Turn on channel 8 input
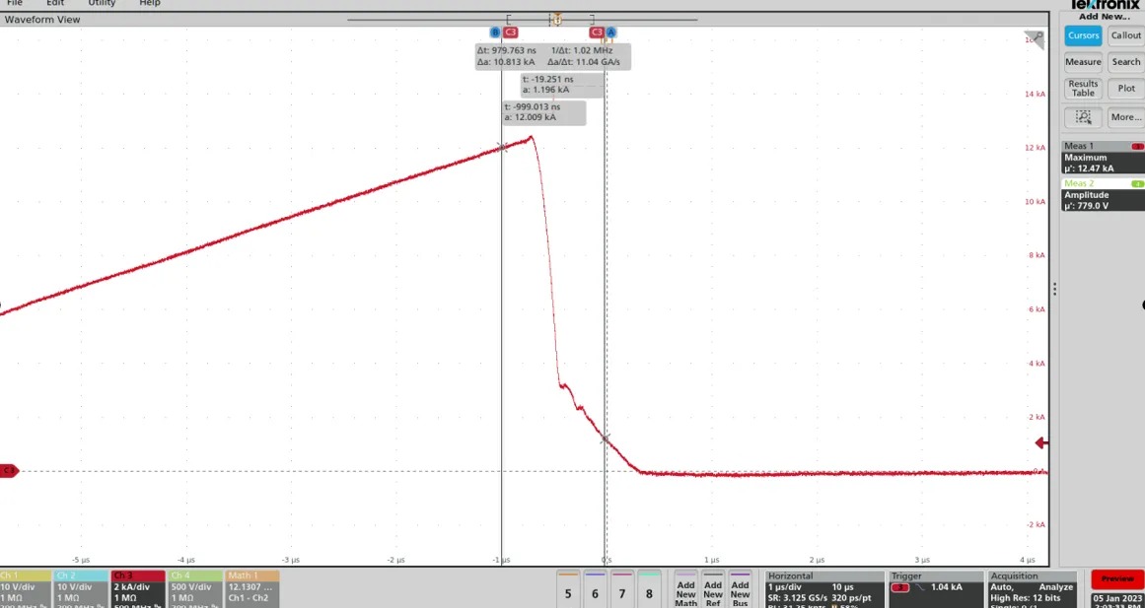Image resolution: width=1145 pixels, height=608 pixels. [649, 588]
